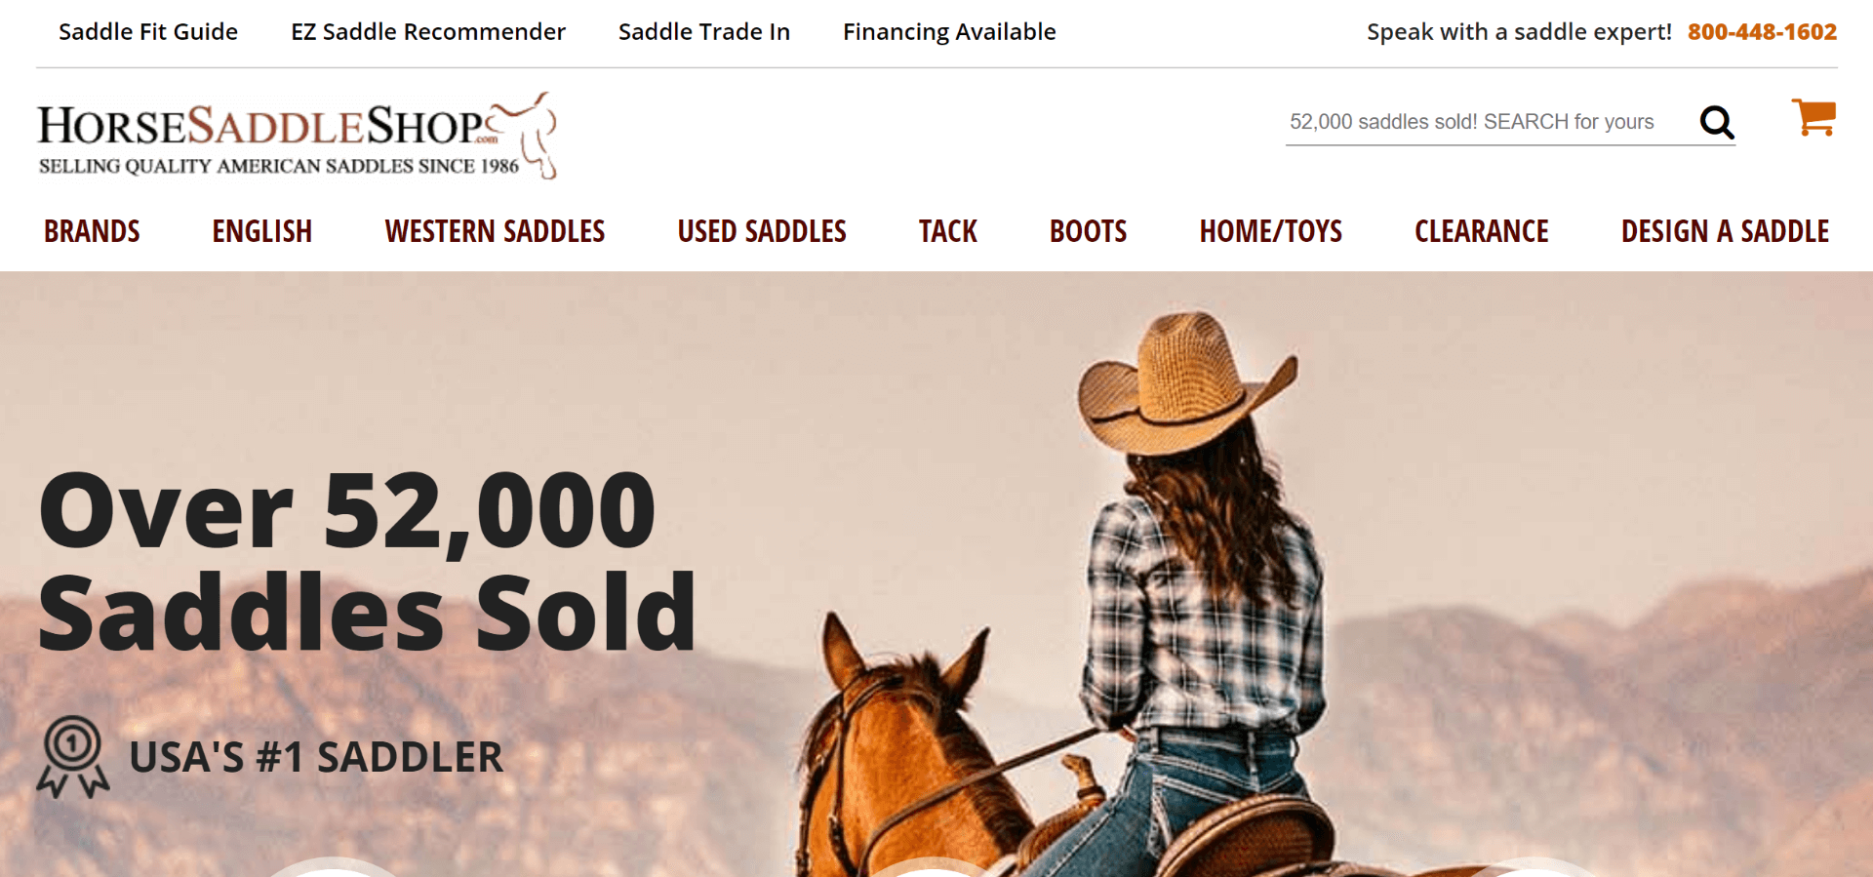The height and width of the screenshot is (877, 1873).
Task: Click the magnifying glass search icon
Action: [1717, 122]
